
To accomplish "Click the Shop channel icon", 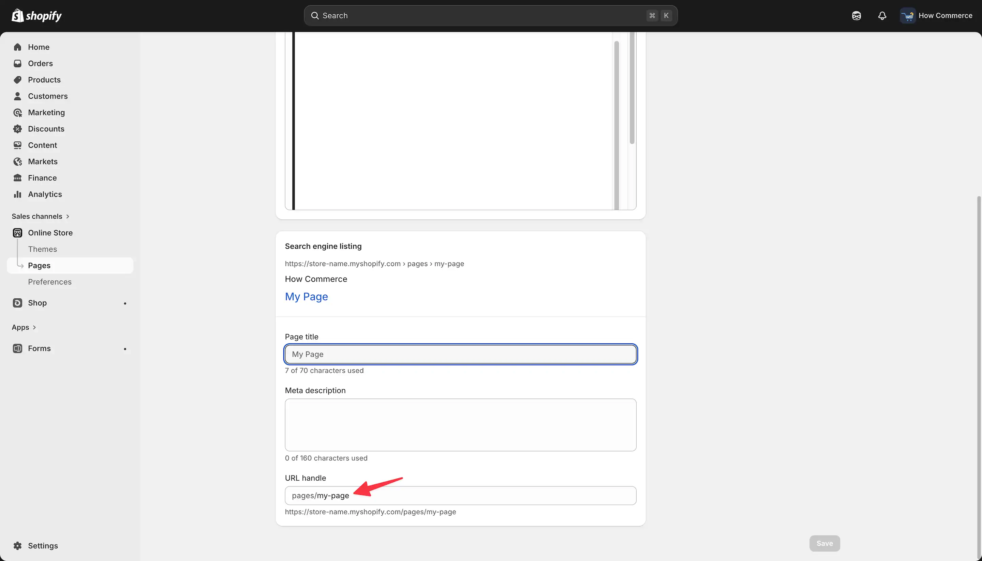I will [17, 303].
